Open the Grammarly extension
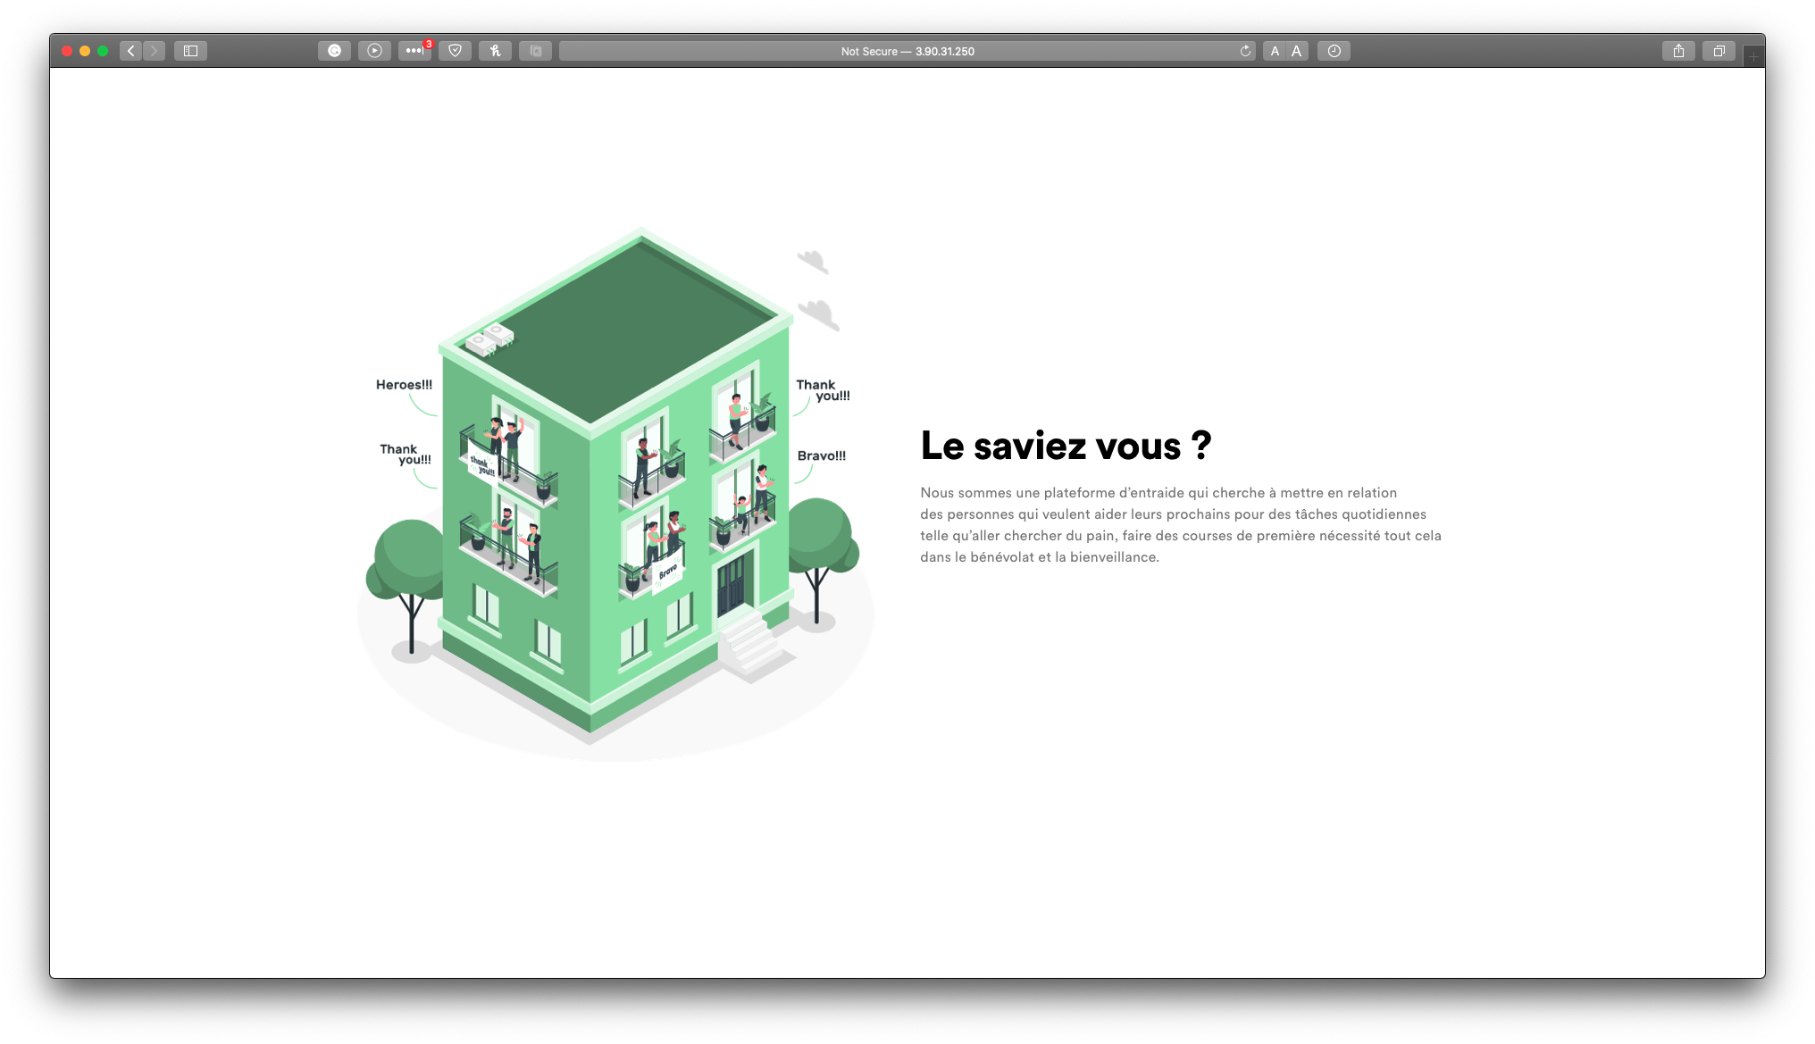Image resolution: width=1815 pixels, height=1044 pixels. pyautogui.click(x=334, y=51)
